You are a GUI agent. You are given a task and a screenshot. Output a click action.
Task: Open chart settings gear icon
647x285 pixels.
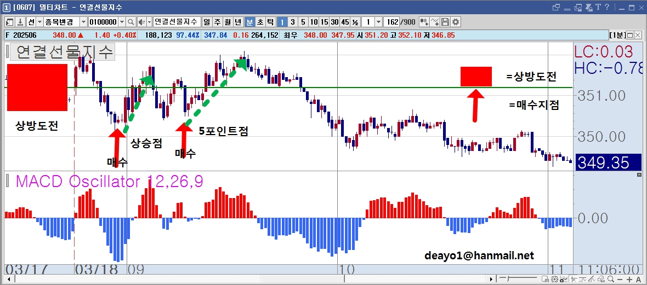455,22
